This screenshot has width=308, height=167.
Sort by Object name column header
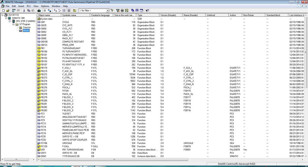coord(49,15)
